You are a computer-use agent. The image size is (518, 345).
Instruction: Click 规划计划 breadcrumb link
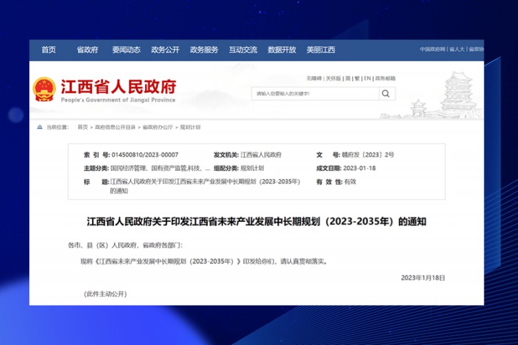190,128
